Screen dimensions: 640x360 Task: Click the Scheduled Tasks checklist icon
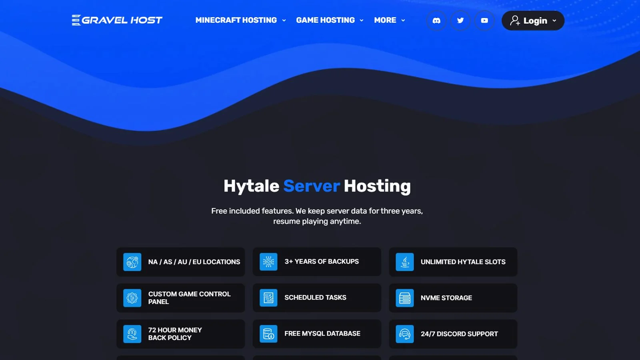click(x=268, y=298)
